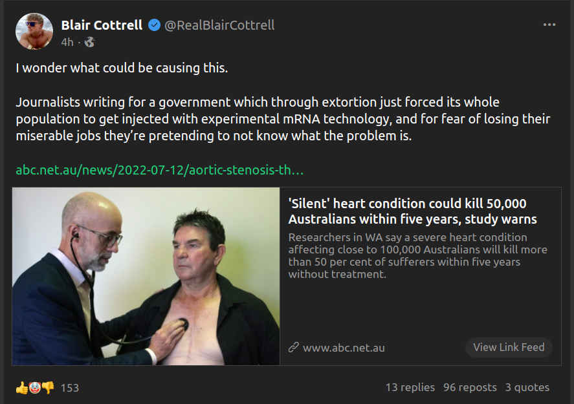The width and height of the screenshot is (574, 404).
Task: View the 3 quotes list
Action: [527, 387]
